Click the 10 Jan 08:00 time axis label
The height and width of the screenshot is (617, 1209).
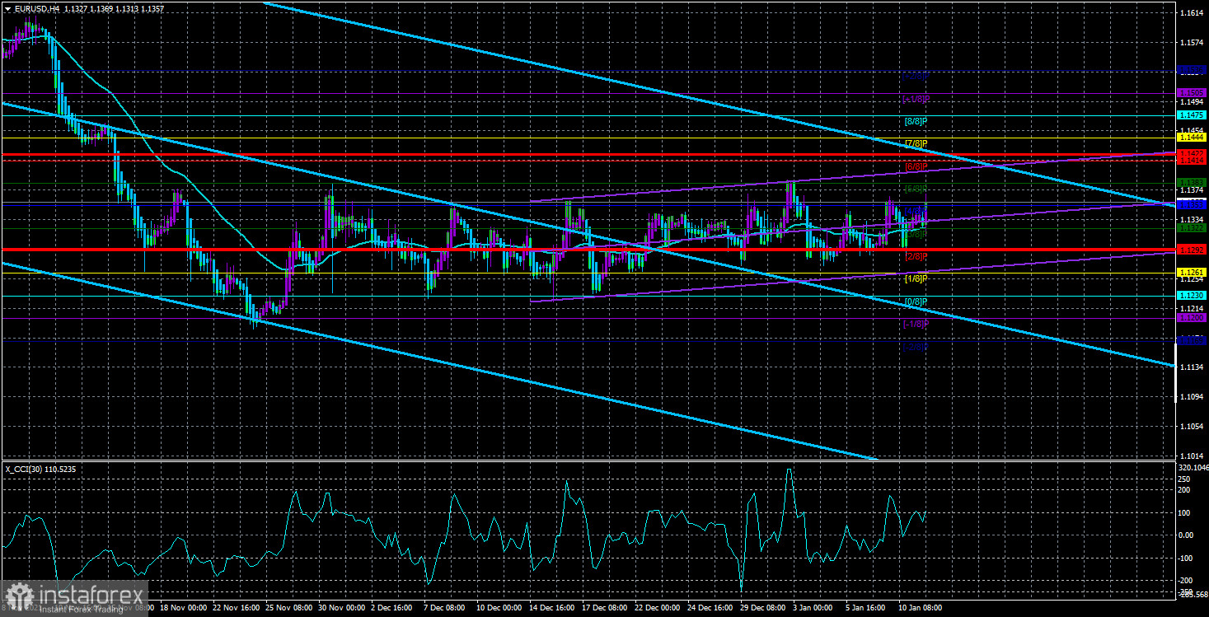(920, 607)
